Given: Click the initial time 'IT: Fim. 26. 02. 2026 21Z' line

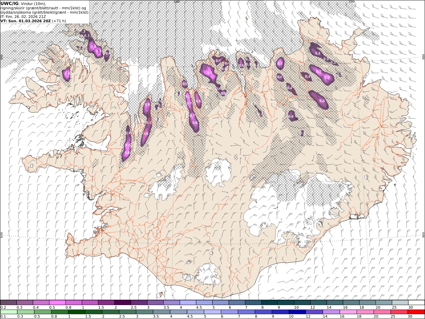Looking at the screenshot, I should coord(23,16).
